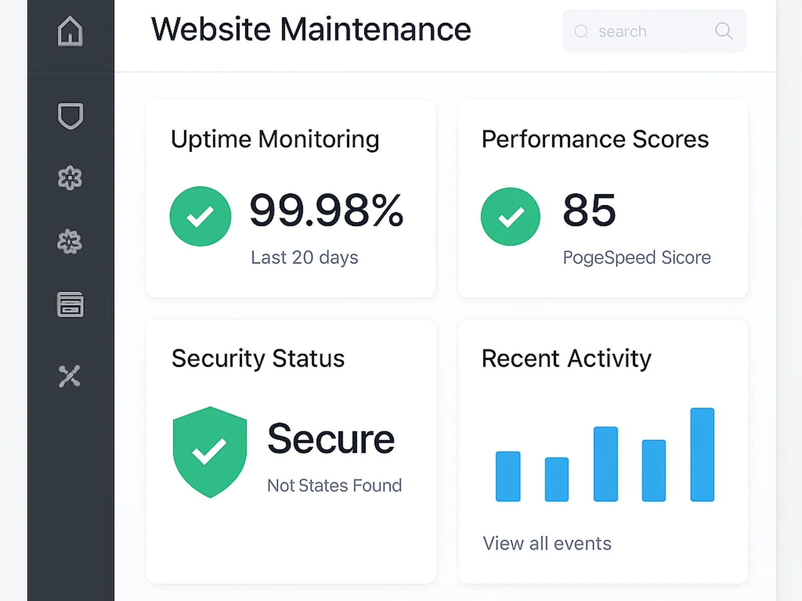Image resolution: width=802 pixels, height=601 pixels.
Task: Click the Not States Found text
Action: 334,485
